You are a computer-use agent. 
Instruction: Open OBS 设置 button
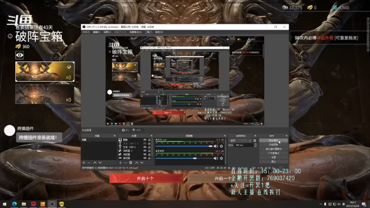tap(273, 158)
